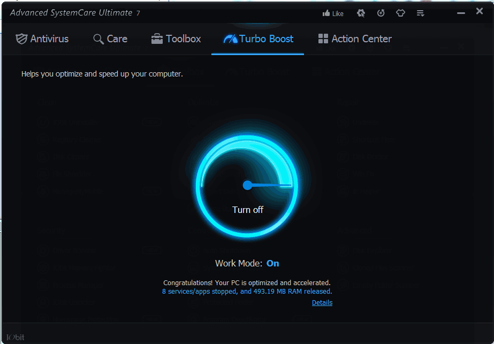The height and width of the screenshot is (344, 494).
Task: Open the gear-with-cursor settings icon
Action: tap(361, 13)
